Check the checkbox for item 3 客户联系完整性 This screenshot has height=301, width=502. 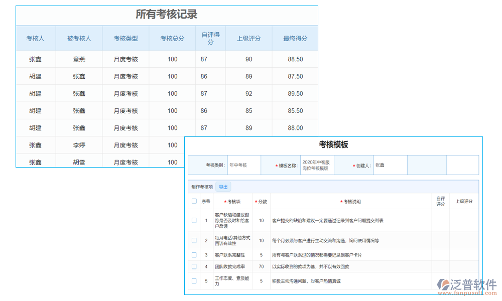[194, 255]
